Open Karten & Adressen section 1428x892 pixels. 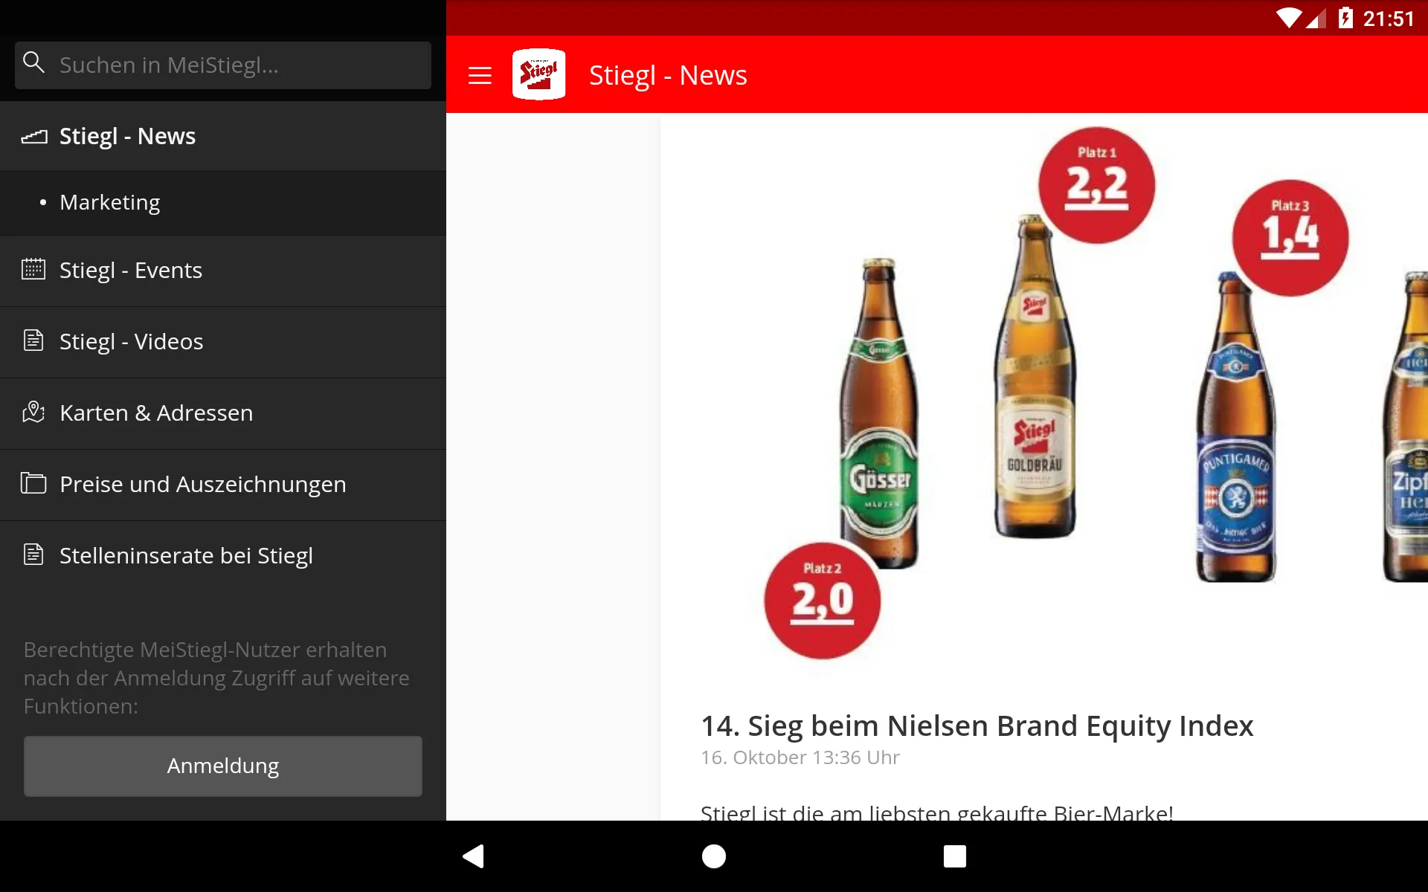click(156, 412)
